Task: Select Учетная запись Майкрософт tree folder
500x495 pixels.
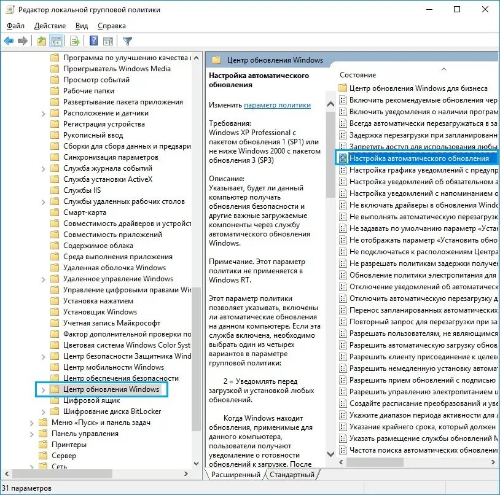Action: click(112, 323)
